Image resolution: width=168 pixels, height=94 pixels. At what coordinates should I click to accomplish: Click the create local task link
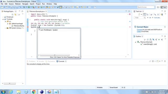pyautogui.click(x=139, y=31)
